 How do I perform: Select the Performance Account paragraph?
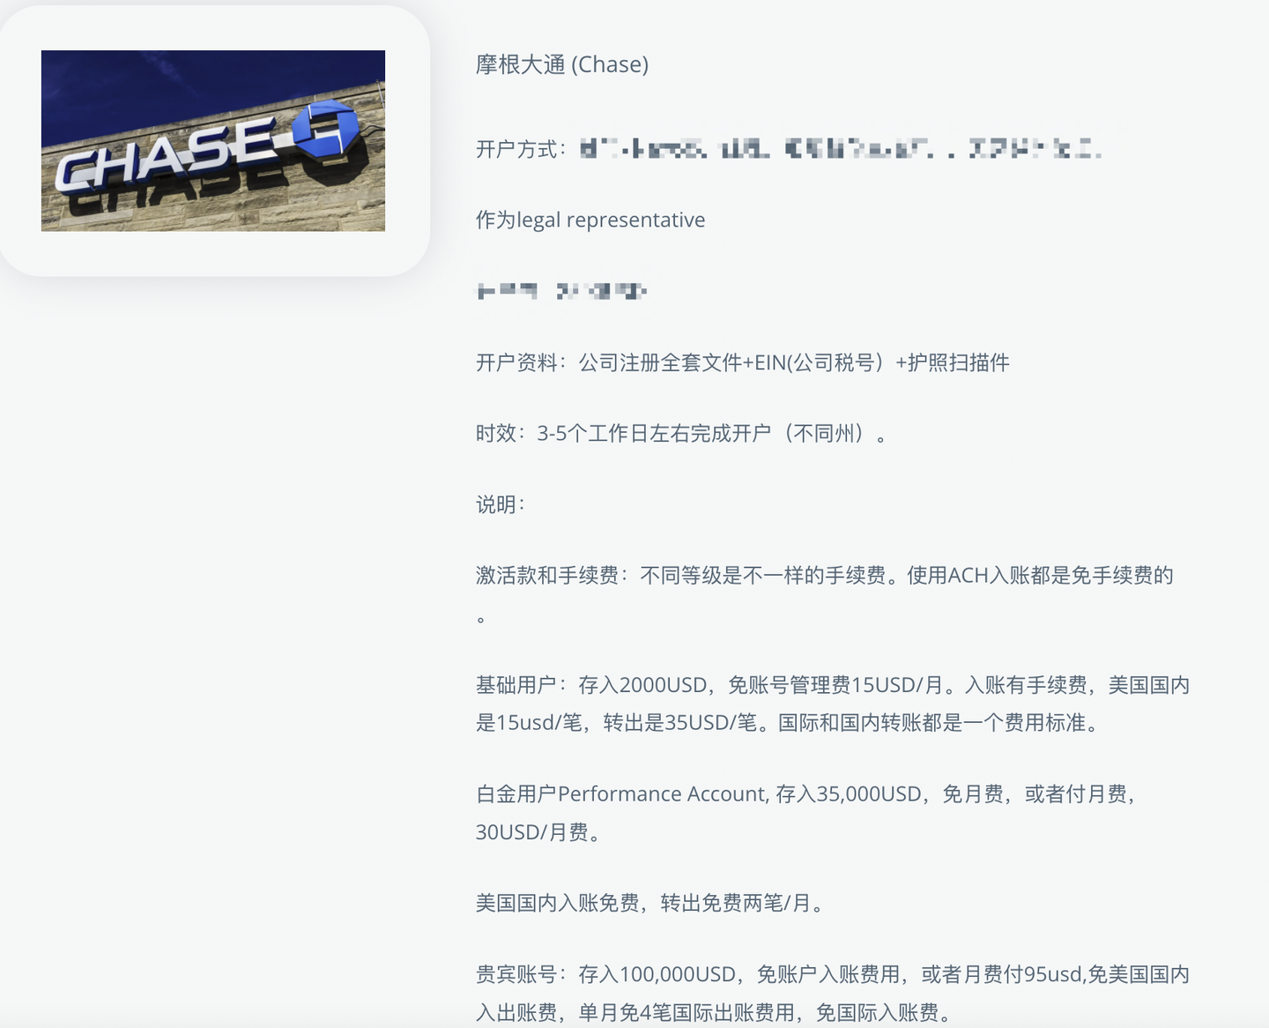tap(806, 811)
